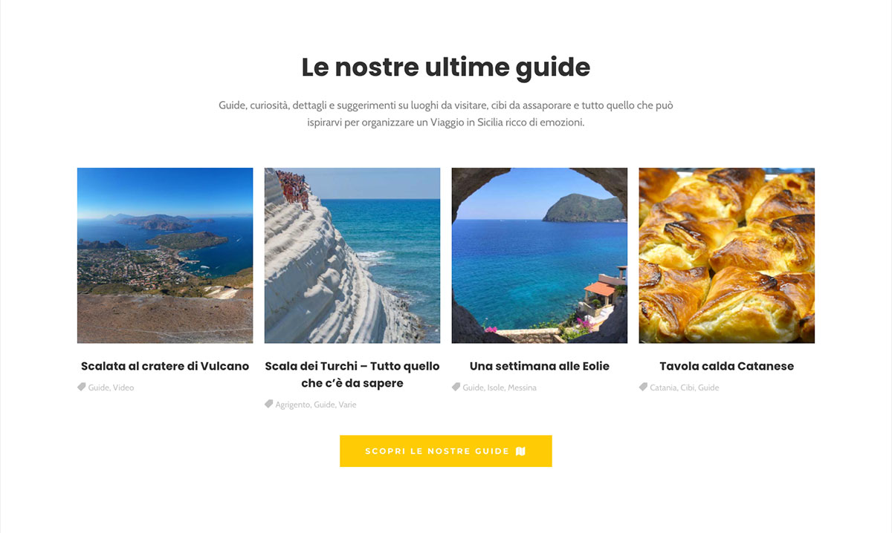Select the Varie category tag
892x533 pixels.
tap(348, 405)
